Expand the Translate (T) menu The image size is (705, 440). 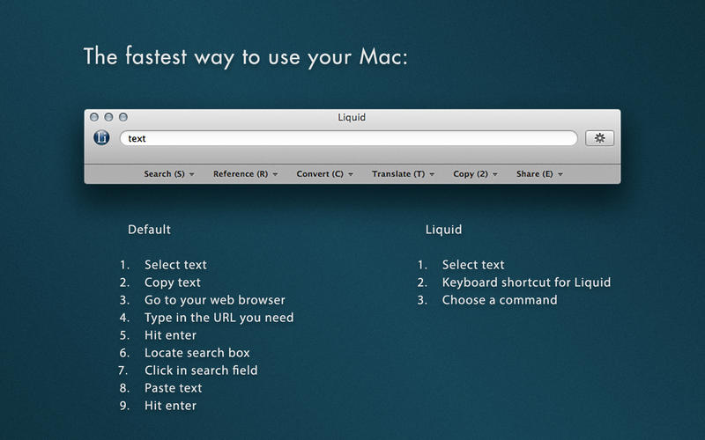tap(403, 173)
